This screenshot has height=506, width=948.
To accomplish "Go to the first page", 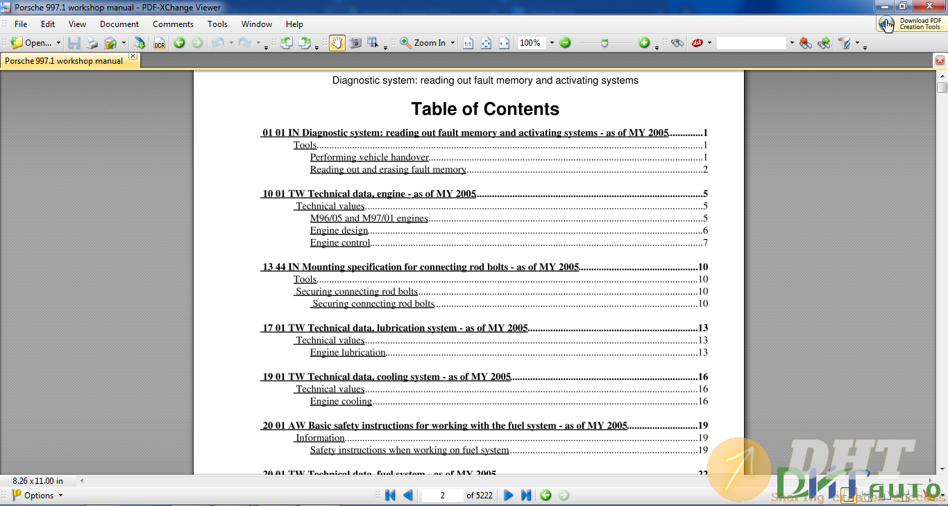I will click(390, 495).
